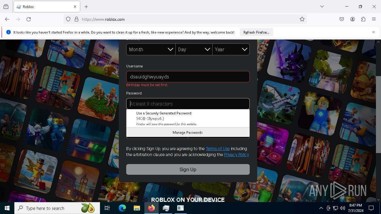Launch Microsoft Edge from taskbar

click(x=122, y=208)
